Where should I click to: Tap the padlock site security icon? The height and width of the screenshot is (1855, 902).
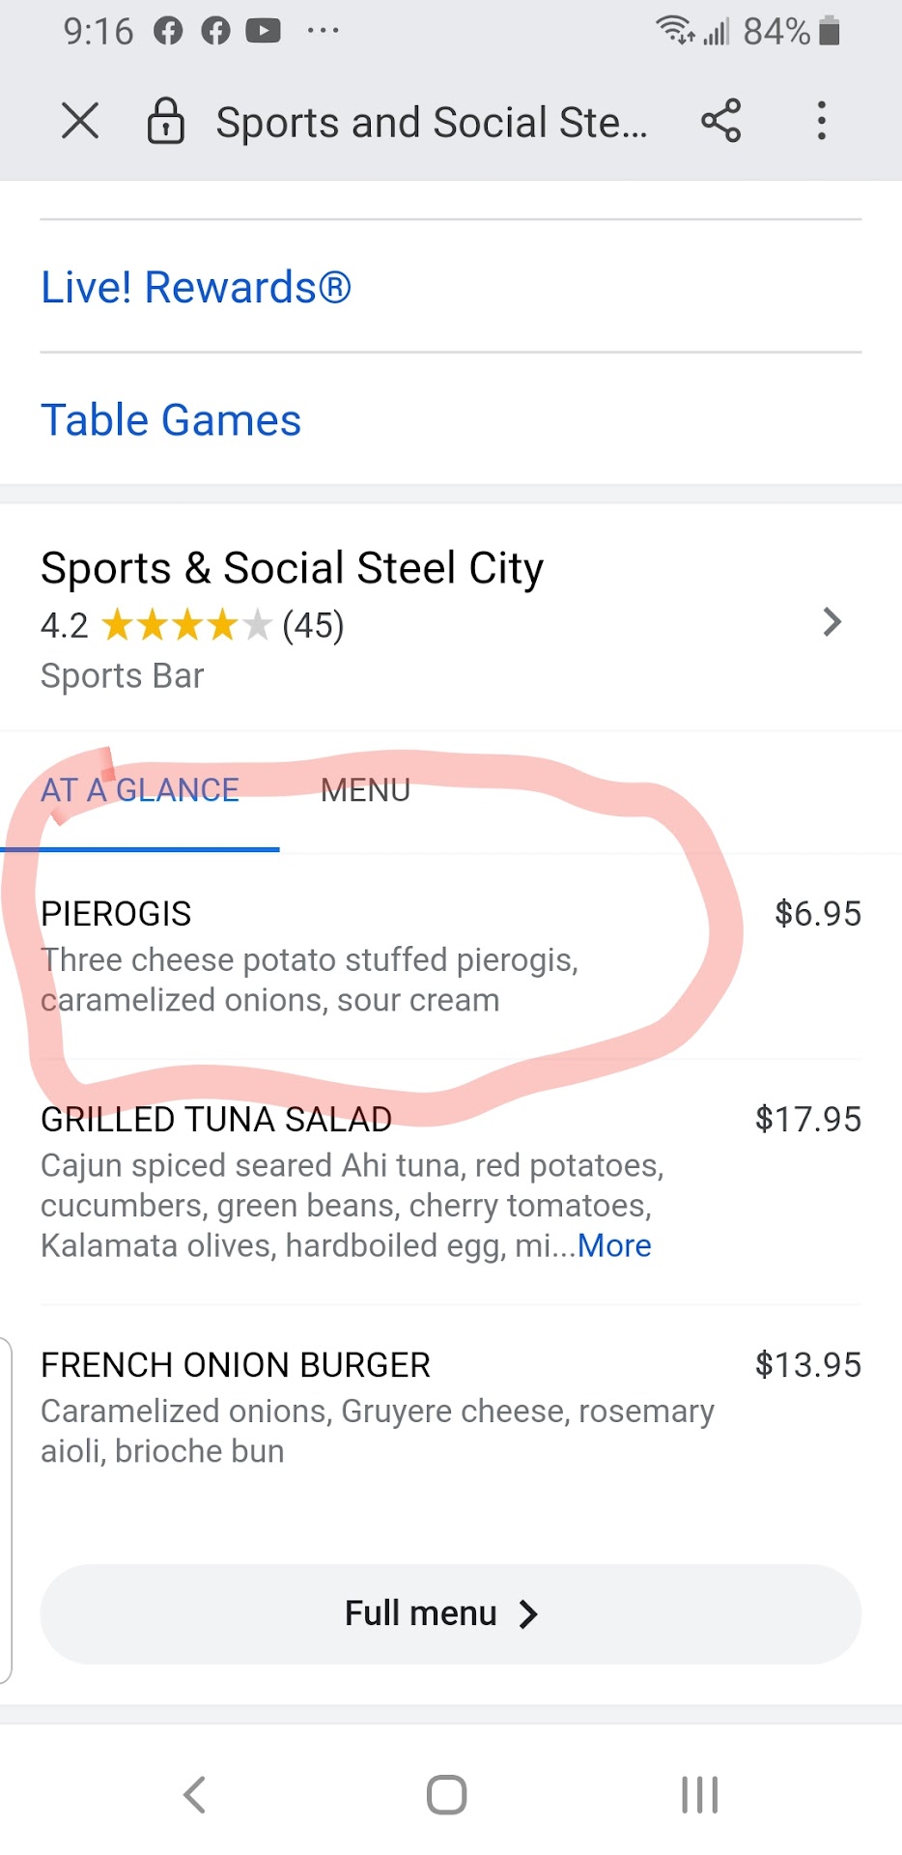pyautogui.click(x=165, y=122)
